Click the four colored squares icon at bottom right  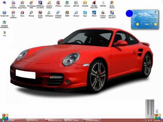(158, 117)
